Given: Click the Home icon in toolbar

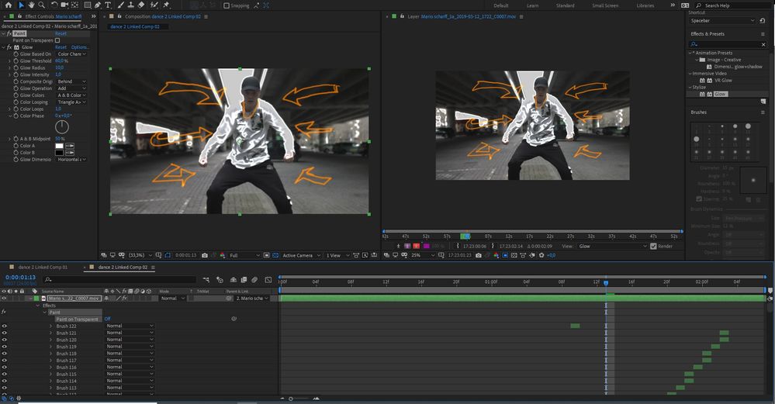Looking at the screenshot, I should [x=7, y=5].
